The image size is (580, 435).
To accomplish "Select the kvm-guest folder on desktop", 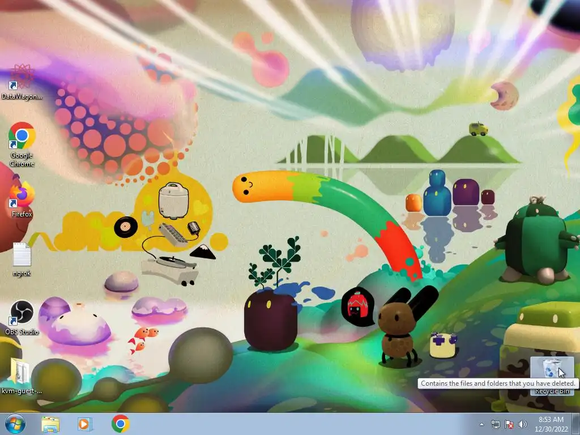I will point(20,372).
